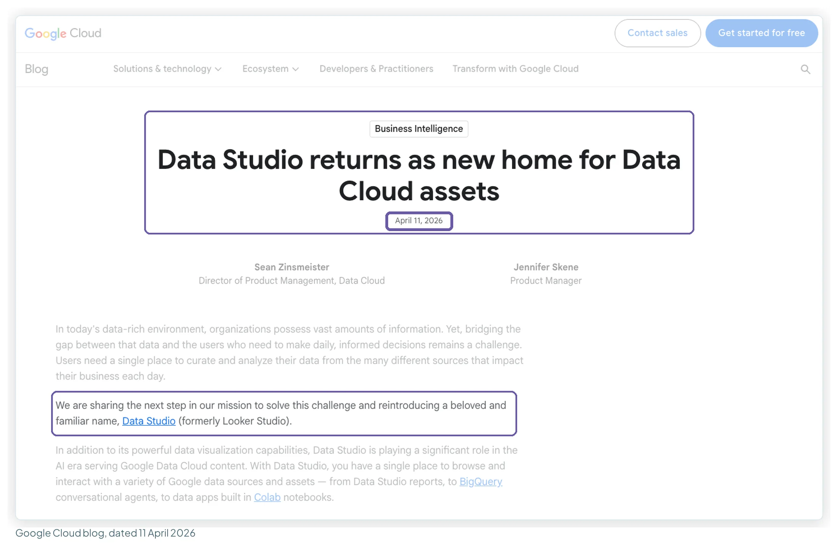Viewport: 838px width, 548px height.
Task: Follow the Data Studio hyperlink
Action: point(149,421)
